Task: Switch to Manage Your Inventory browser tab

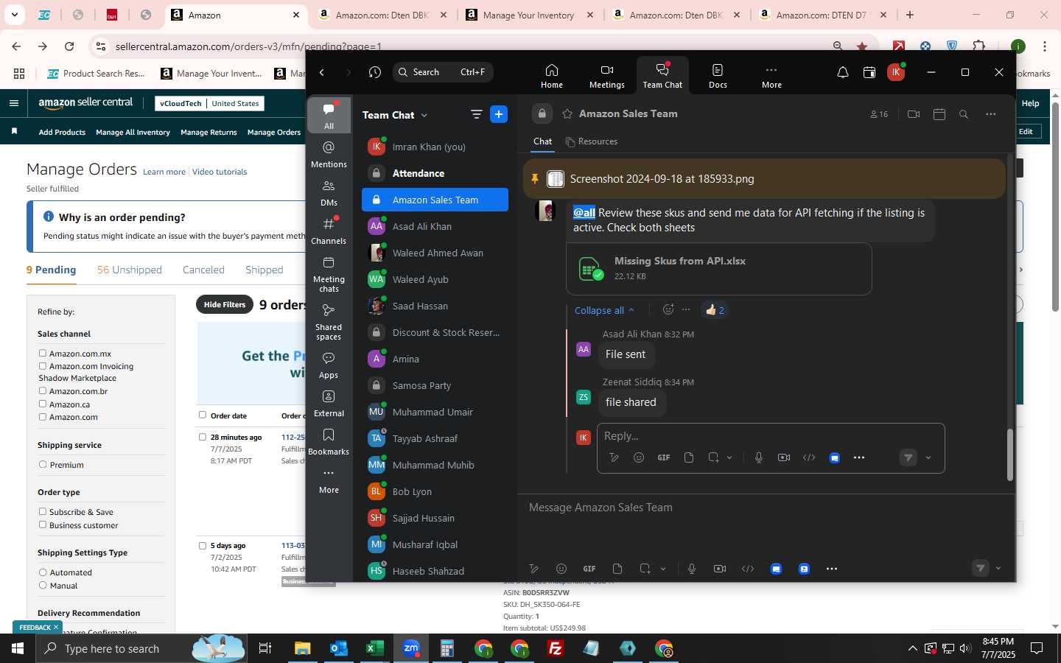Action: coord(529,15)
